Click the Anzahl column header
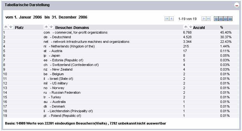 [199, 27]
